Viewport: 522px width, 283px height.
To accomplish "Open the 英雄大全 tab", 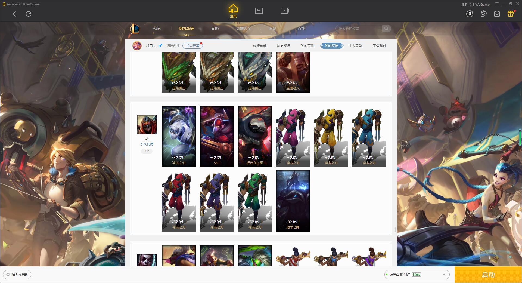I will (244, 29).
